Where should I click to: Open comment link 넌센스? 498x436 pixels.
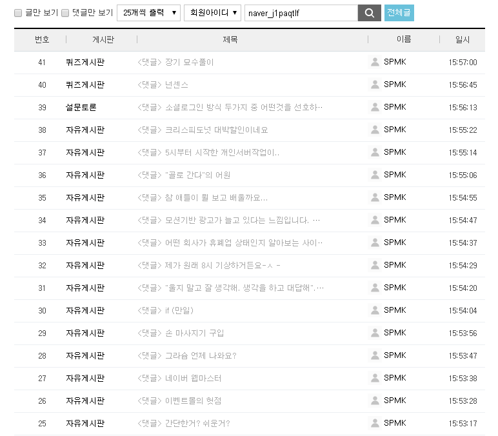pyautogui.click(x=163, y=84)
